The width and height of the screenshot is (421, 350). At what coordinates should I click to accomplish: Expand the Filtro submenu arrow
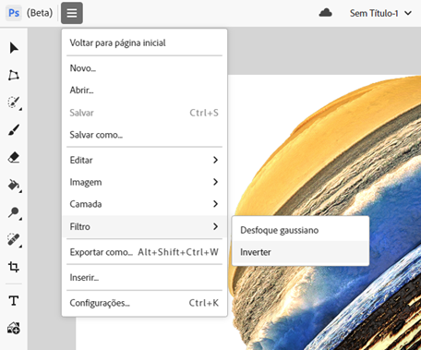215,226
